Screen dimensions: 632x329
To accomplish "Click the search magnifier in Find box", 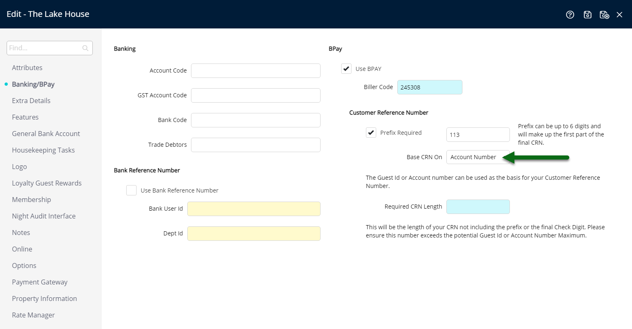I will coord(85,48).
